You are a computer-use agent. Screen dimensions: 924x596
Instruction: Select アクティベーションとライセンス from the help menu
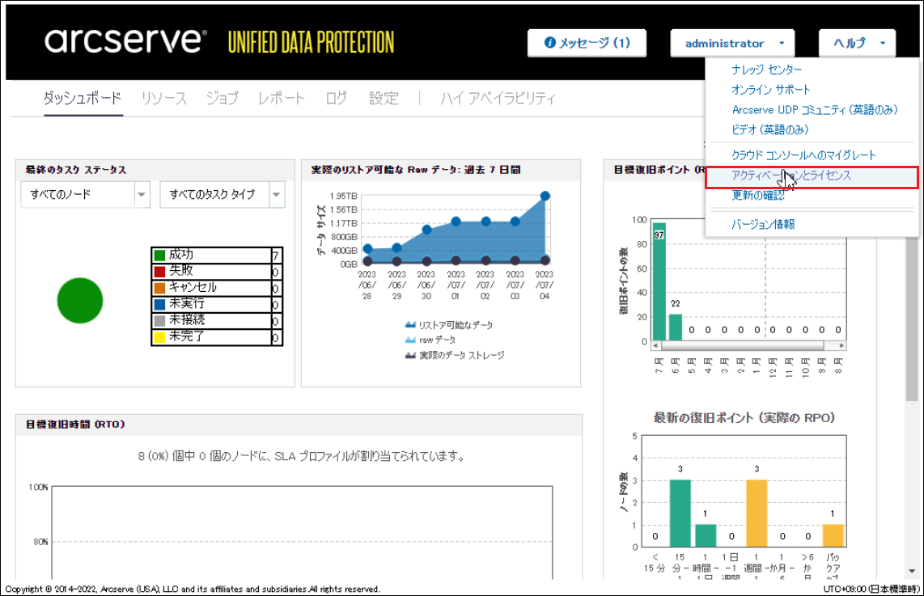tap(791, 175)
